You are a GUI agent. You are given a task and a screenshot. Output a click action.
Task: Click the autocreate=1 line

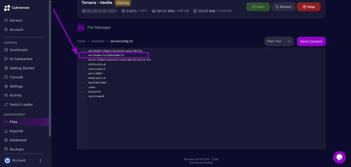97,69
